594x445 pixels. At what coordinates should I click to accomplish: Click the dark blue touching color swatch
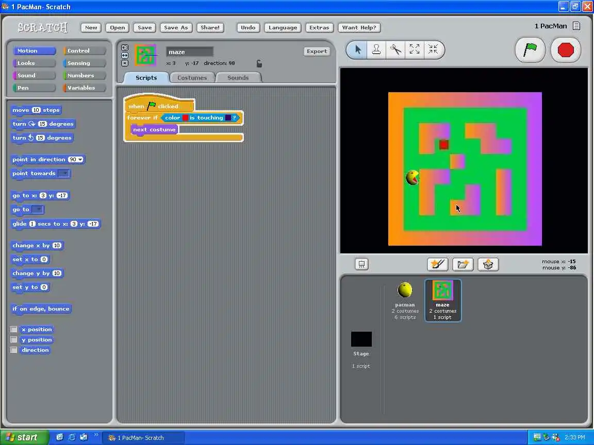point(228,117)
